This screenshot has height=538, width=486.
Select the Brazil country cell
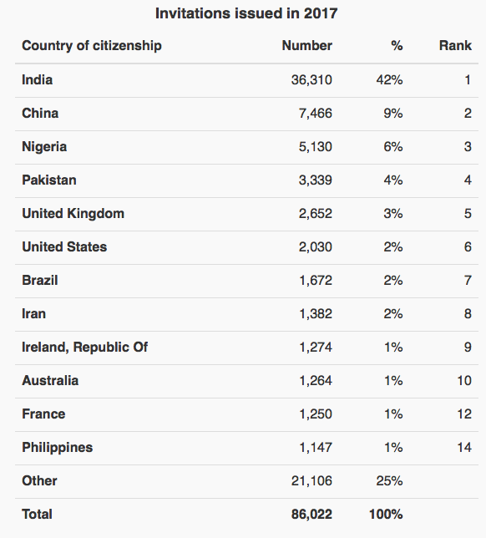pos(40,281)
